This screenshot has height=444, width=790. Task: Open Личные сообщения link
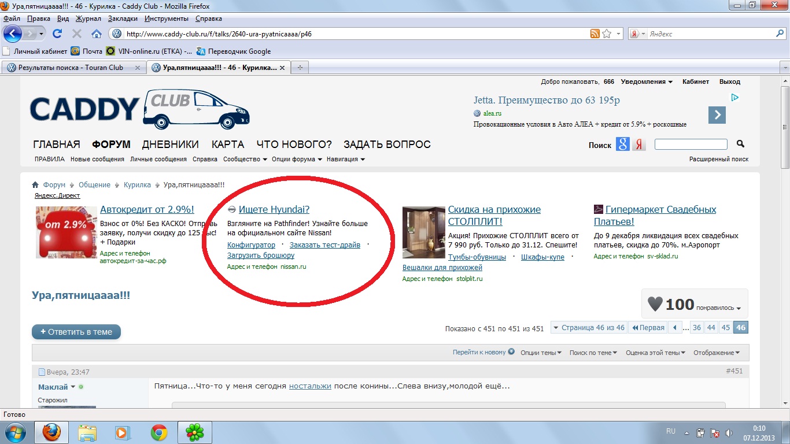(158, 159)
